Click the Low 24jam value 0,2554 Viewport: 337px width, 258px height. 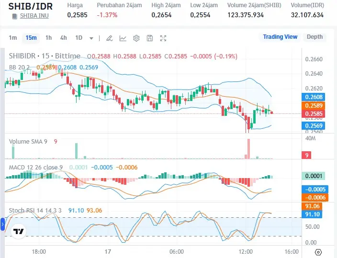tap(200, 15)
